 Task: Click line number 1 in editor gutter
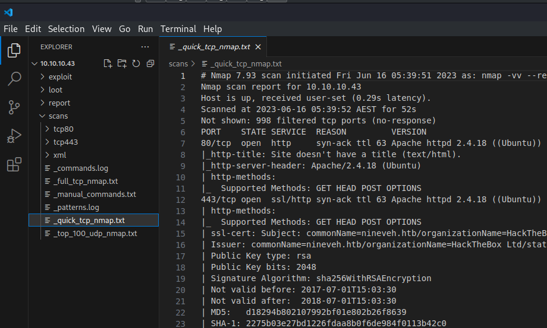(183, 76)
